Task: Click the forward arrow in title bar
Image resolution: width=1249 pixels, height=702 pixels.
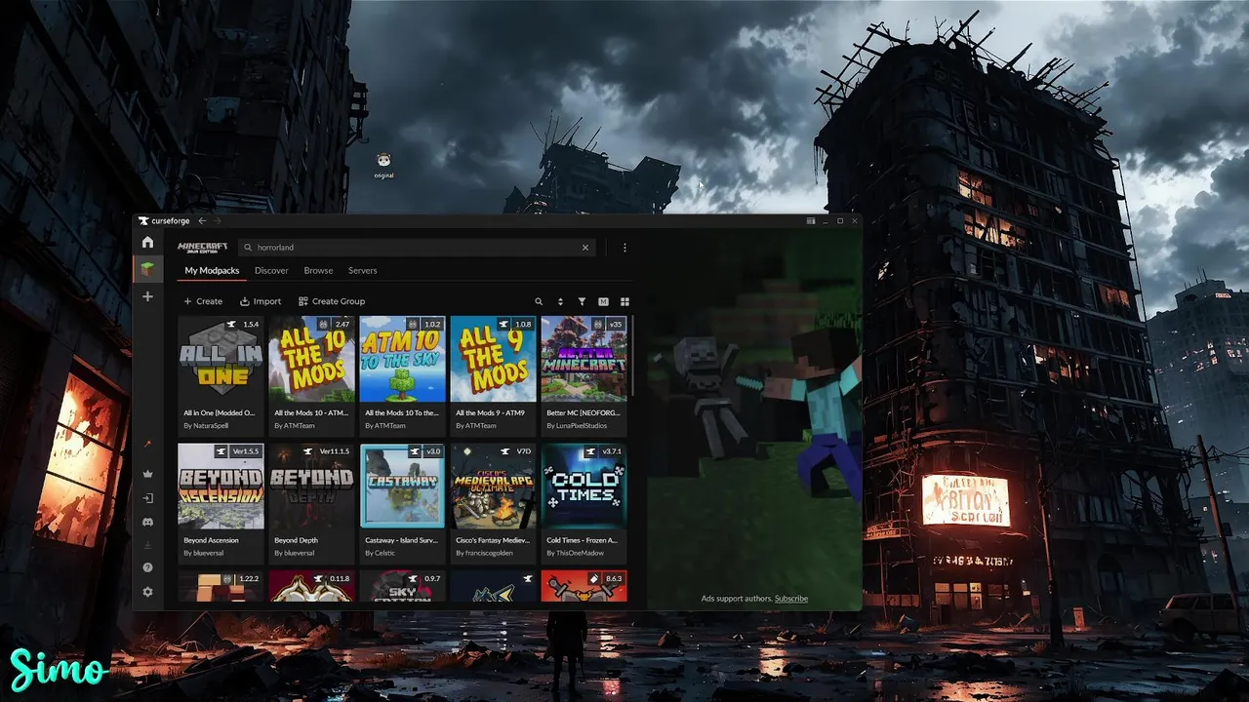Action: click(217, 221)
